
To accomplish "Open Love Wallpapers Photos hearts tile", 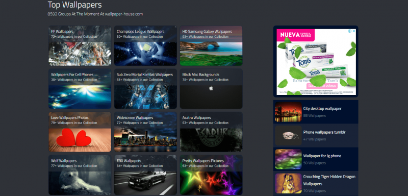I will coord(80,132).
